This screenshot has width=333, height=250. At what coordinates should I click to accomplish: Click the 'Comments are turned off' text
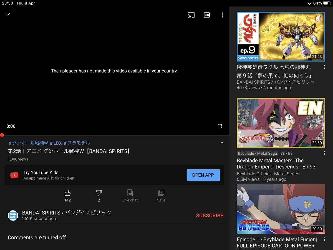(37, 237)
